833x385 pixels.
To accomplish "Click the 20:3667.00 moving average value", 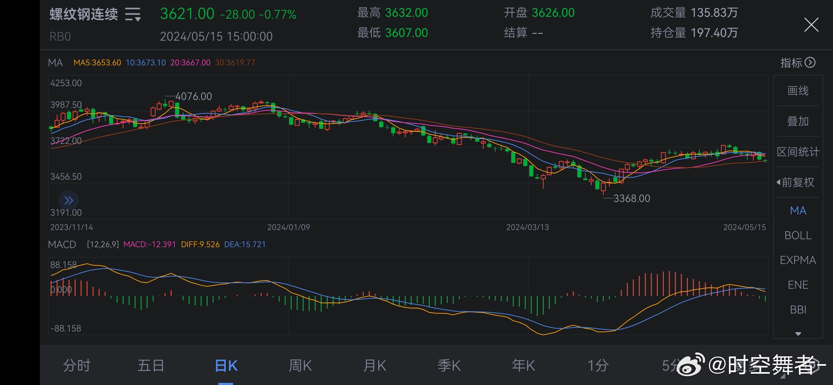I will (x=190, y=63).
